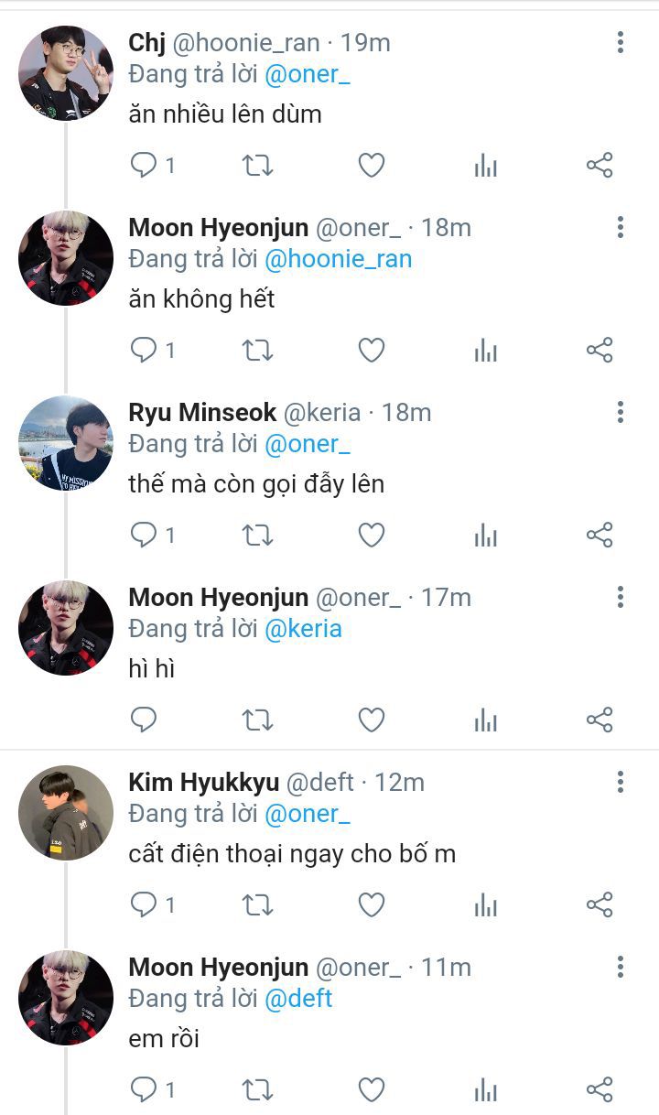Retweet Chj's "ăn nhiều lên dùm" tweet

click(x=257, y=166)
